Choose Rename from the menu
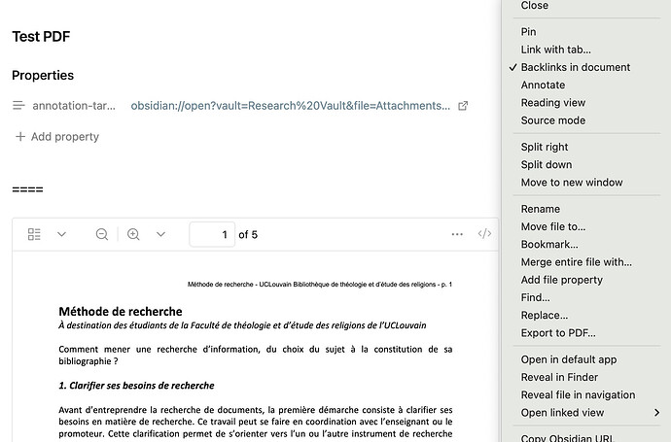The image size is (671, 442). [x=541, y=209]
